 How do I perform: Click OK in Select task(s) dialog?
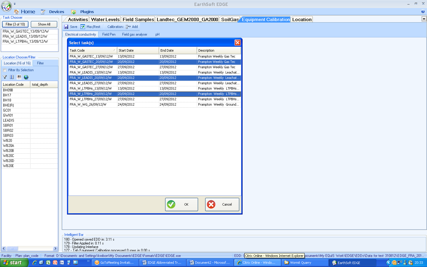coord(181,204)
